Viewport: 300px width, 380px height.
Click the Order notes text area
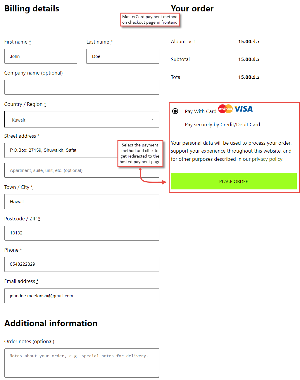tap(82, 362)
